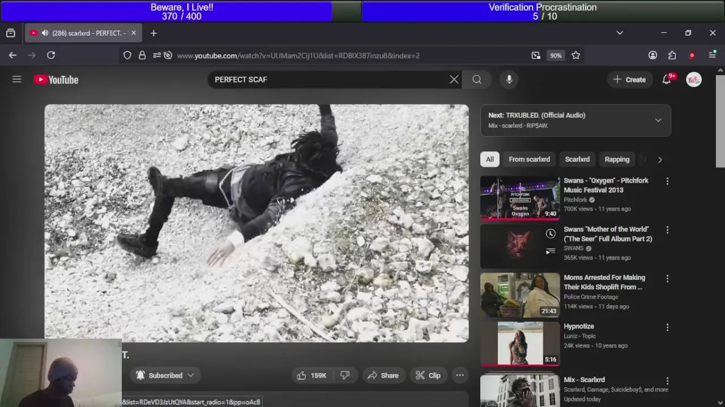
Task: Click the '365K views · 11 years ago' text
Action: click(597, 258)
